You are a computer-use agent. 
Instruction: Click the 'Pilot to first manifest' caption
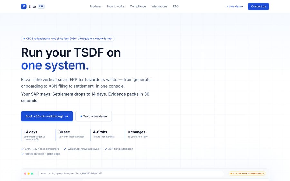(104, 137)
